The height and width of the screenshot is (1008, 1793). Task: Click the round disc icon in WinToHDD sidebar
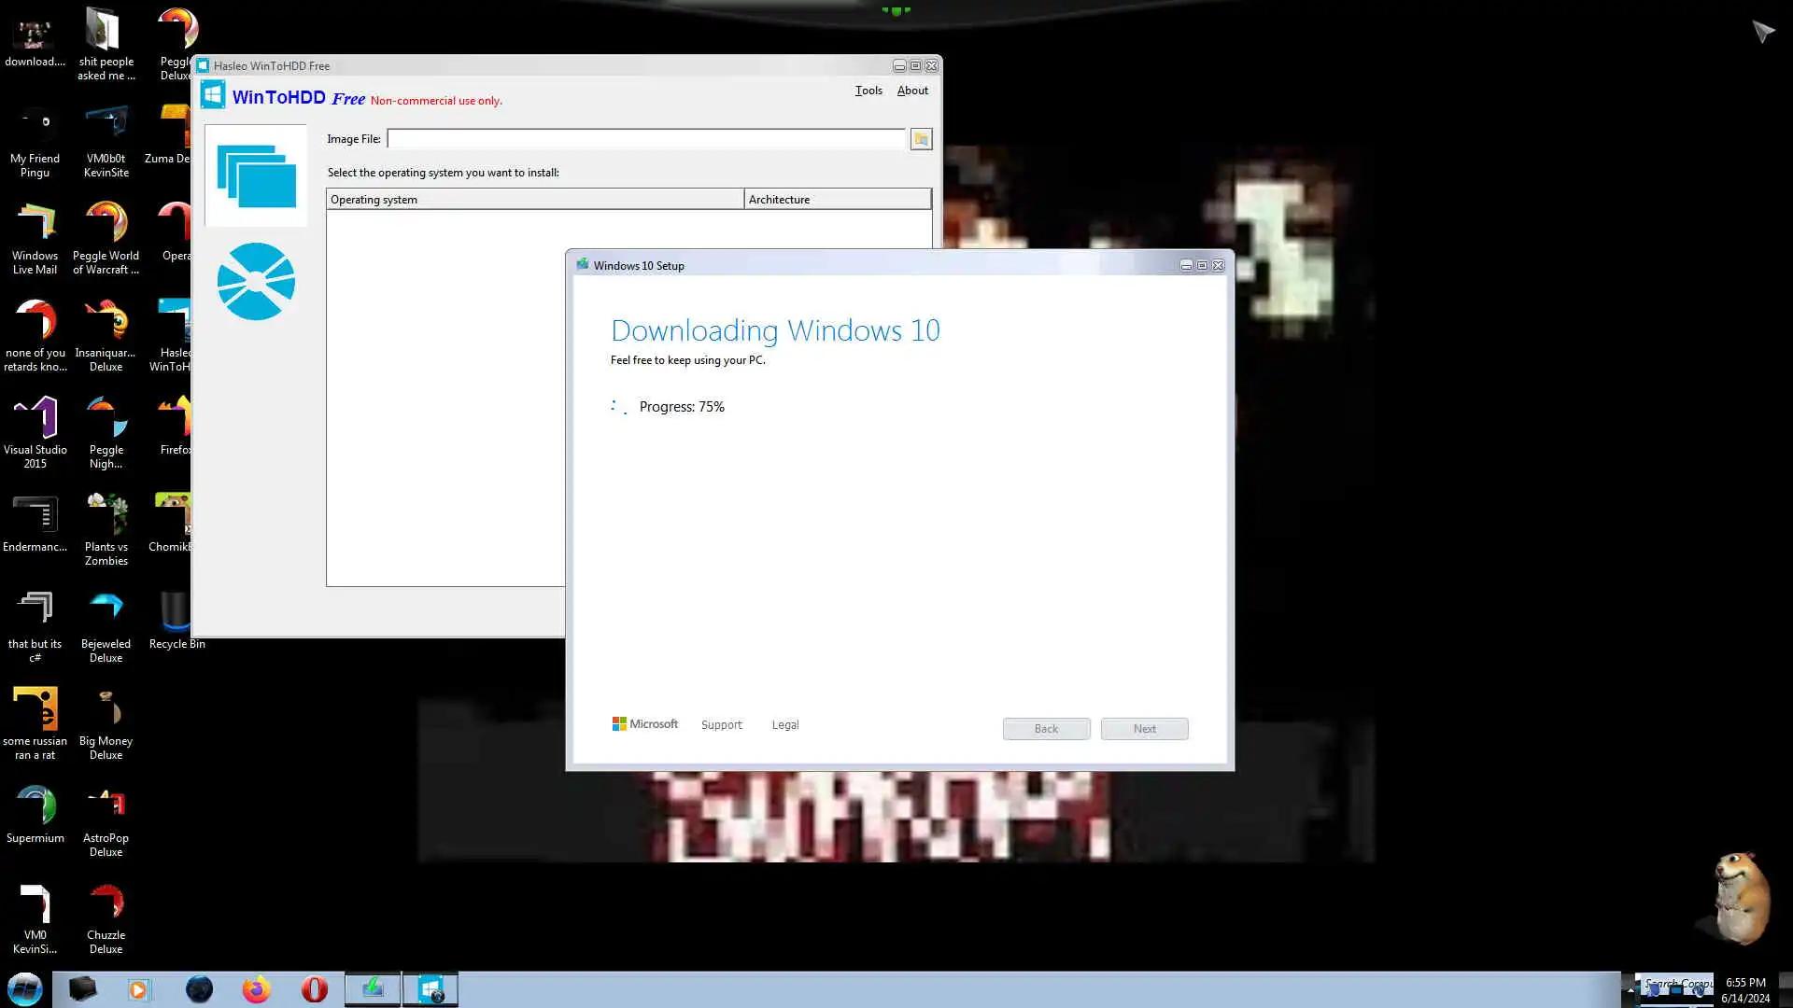pos(256,281)
